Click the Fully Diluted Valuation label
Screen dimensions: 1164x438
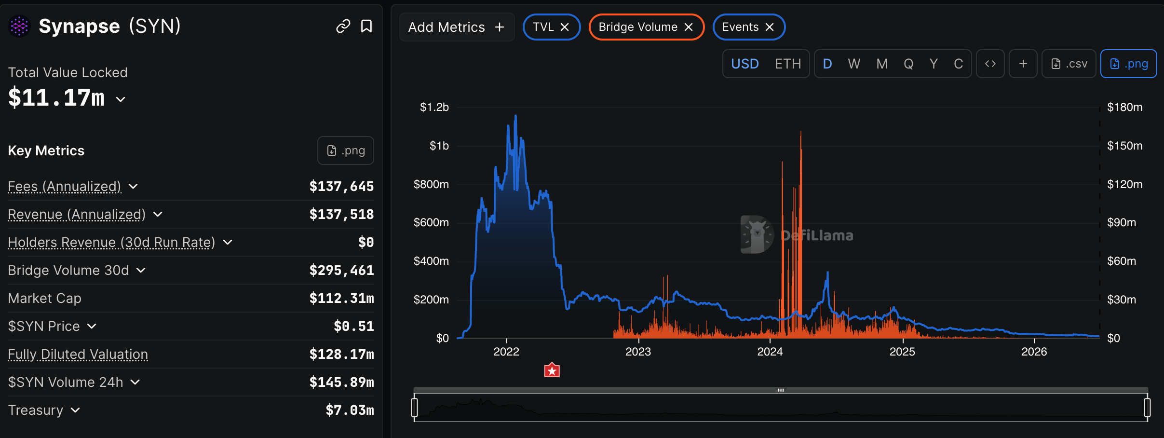78,354
